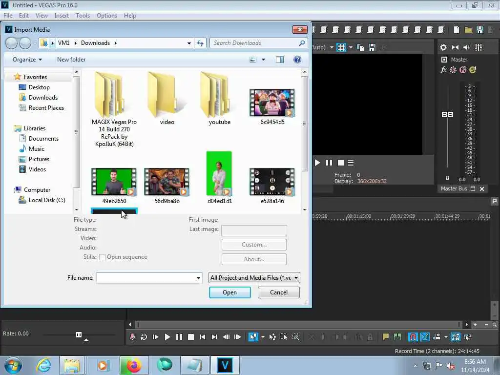Select the Normal Edit tool

(253, 337)
